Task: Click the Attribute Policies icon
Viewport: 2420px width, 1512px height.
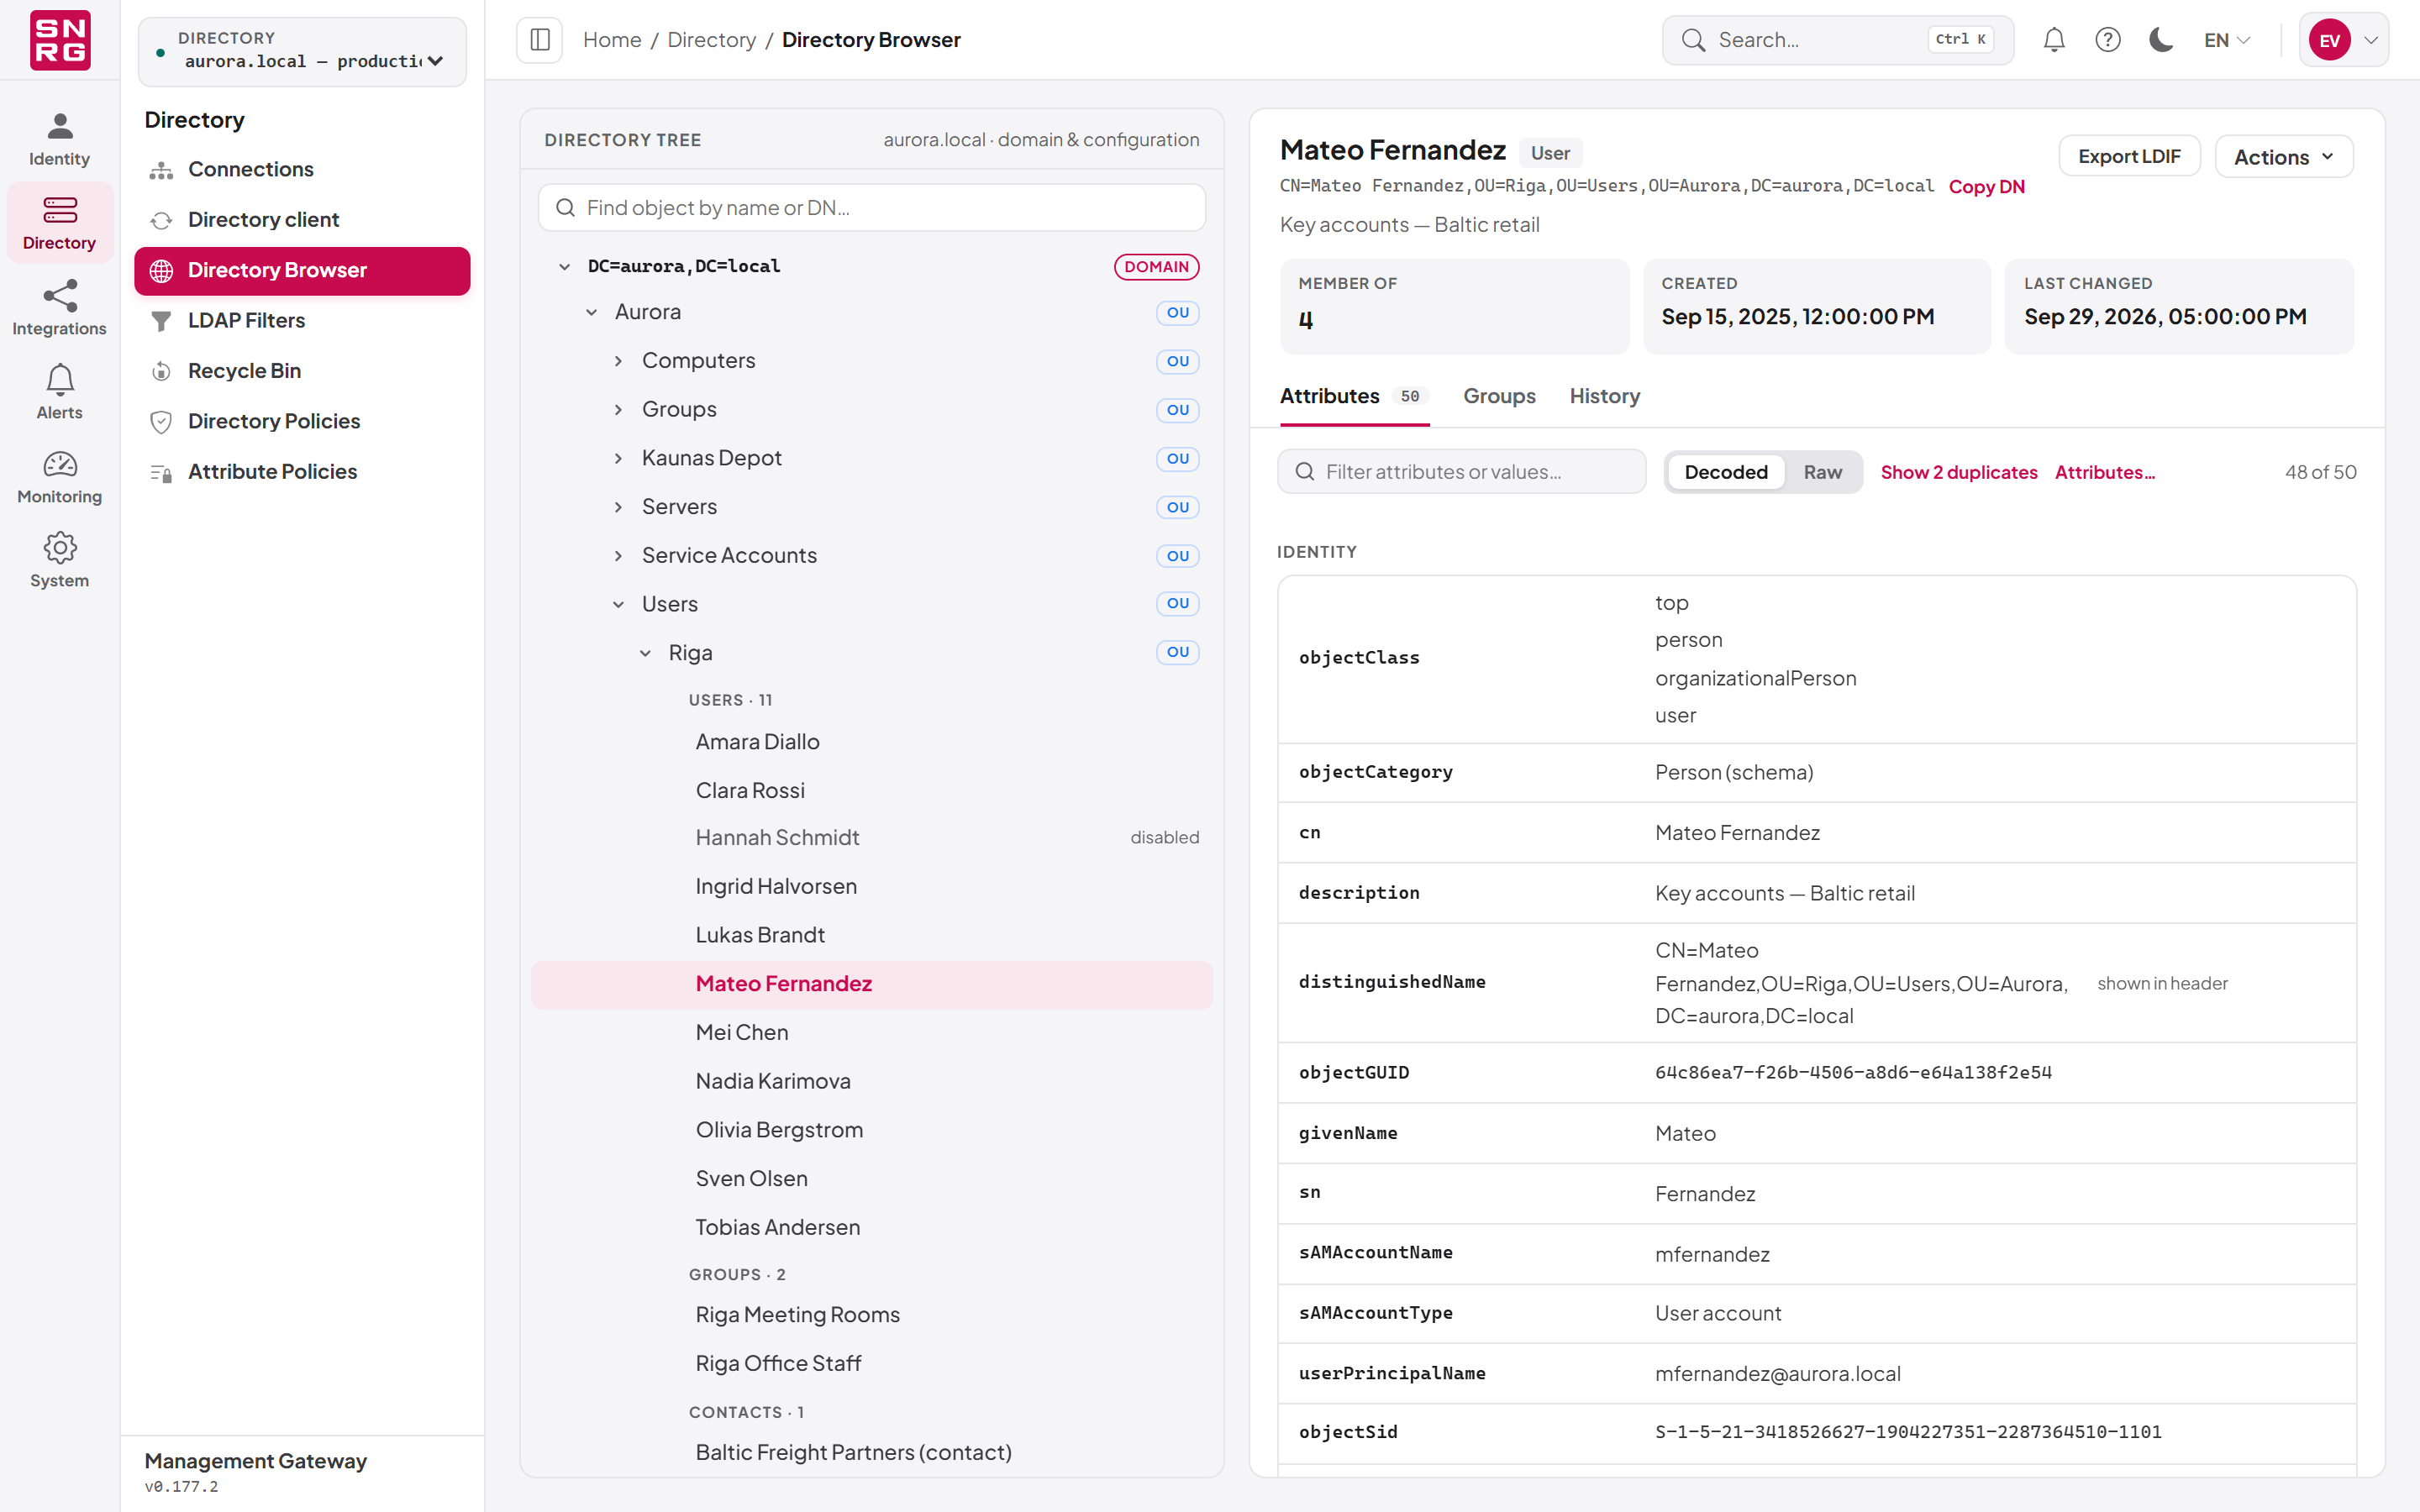Action: coord(161,472)
